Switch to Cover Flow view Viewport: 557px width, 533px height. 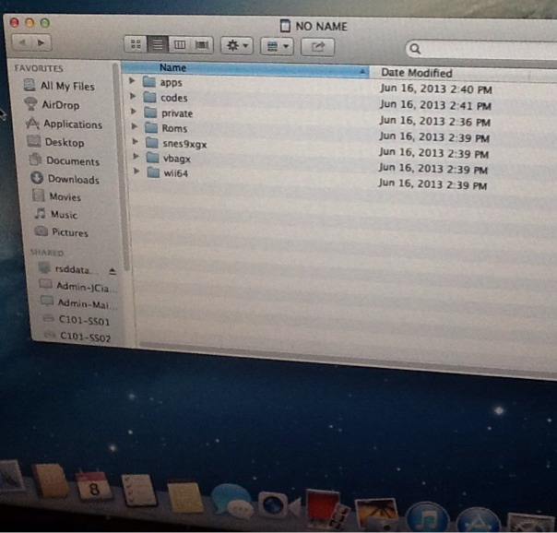click(202, 44)
